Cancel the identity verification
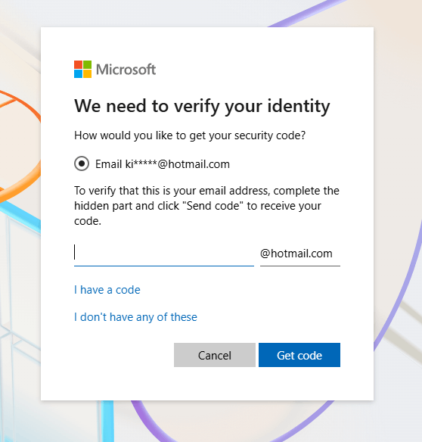The height and width of the screenshot is (442, 422). pos(215,355)
